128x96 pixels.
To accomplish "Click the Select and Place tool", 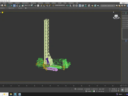I will click(x=23, y=6).
